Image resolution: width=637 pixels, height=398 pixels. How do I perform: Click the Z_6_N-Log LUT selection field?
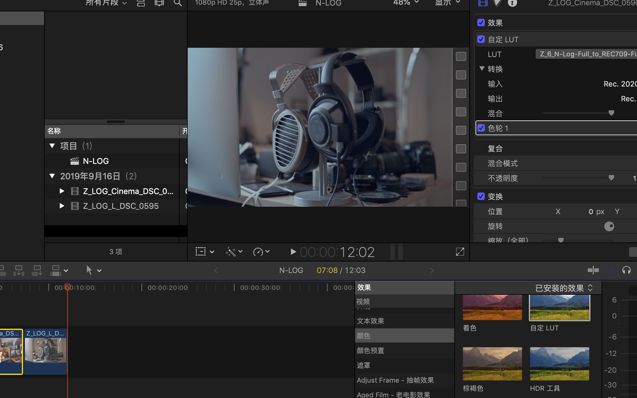coord(586,54)
